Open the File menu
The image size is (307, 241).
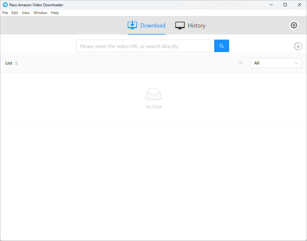pyautogui.click(x=5, y=13)
